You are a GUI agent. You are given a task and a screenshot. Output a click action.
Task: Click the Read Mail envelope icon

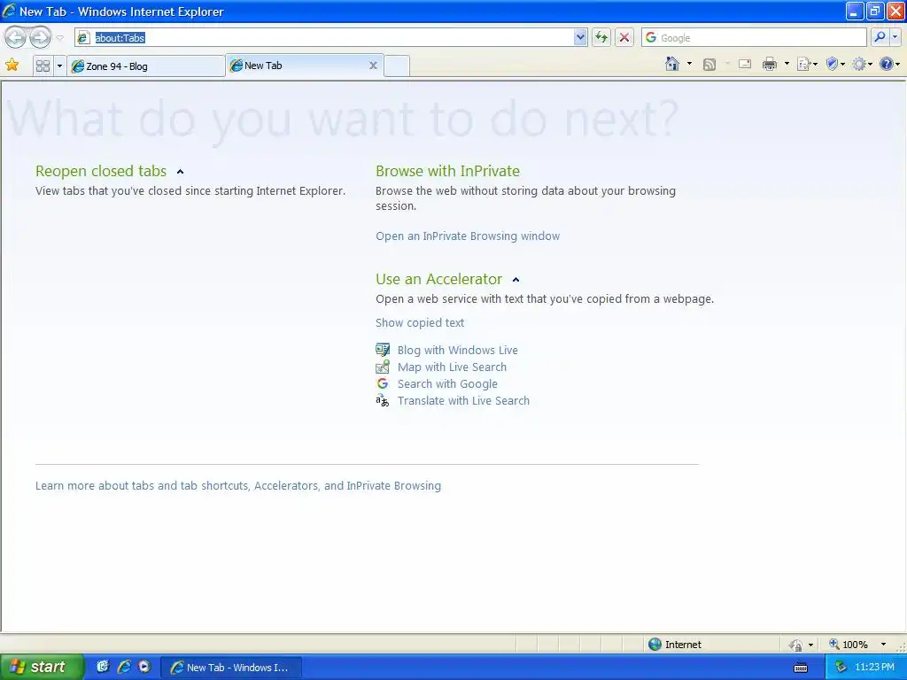(x=745, y=64)
